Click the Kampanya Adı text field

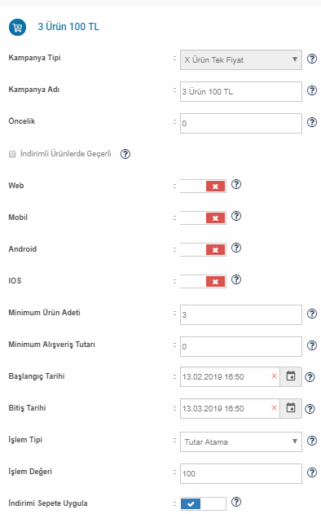click(241, 91)
